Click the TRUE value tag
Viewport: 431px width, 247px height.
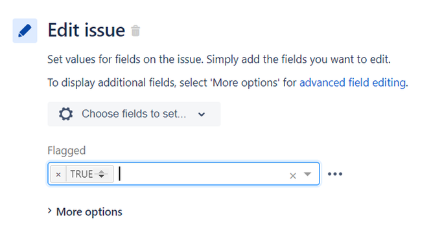click(82, 174)
